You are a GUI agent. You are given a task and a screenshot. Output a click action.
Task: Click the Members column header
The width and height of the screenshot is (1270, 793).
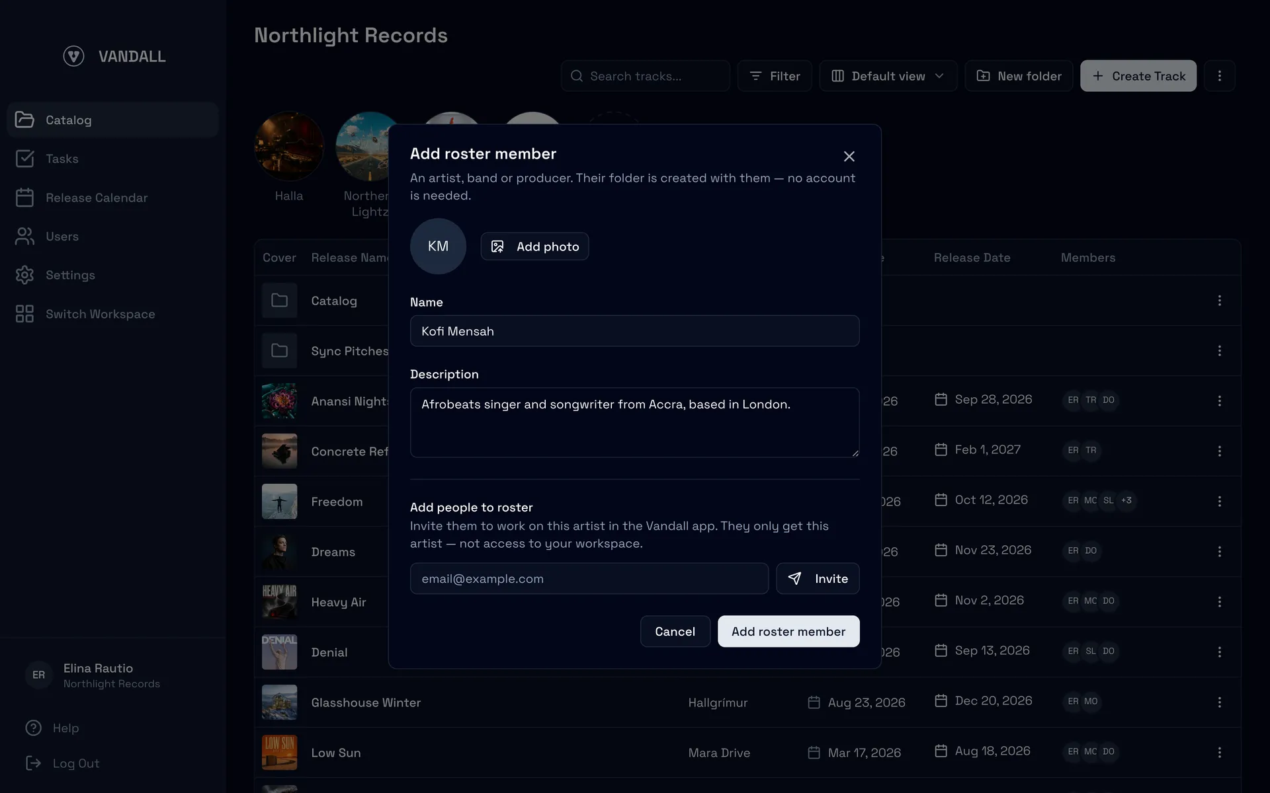(1088, 258)
